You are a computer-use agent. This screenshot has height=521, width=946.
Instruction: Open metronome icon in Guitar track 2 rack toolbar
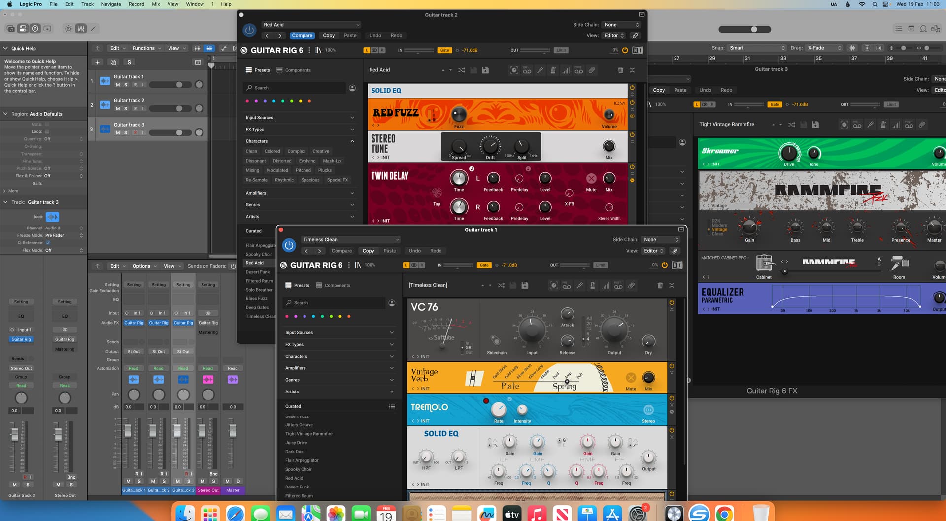point(553,70)
